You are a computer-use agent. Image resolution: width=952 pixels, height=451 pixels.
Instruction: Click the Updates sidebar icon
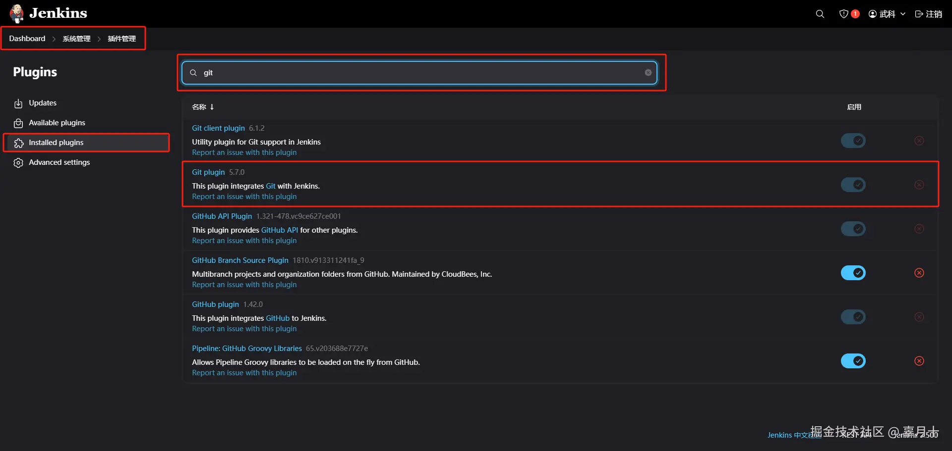coord(18,103)
